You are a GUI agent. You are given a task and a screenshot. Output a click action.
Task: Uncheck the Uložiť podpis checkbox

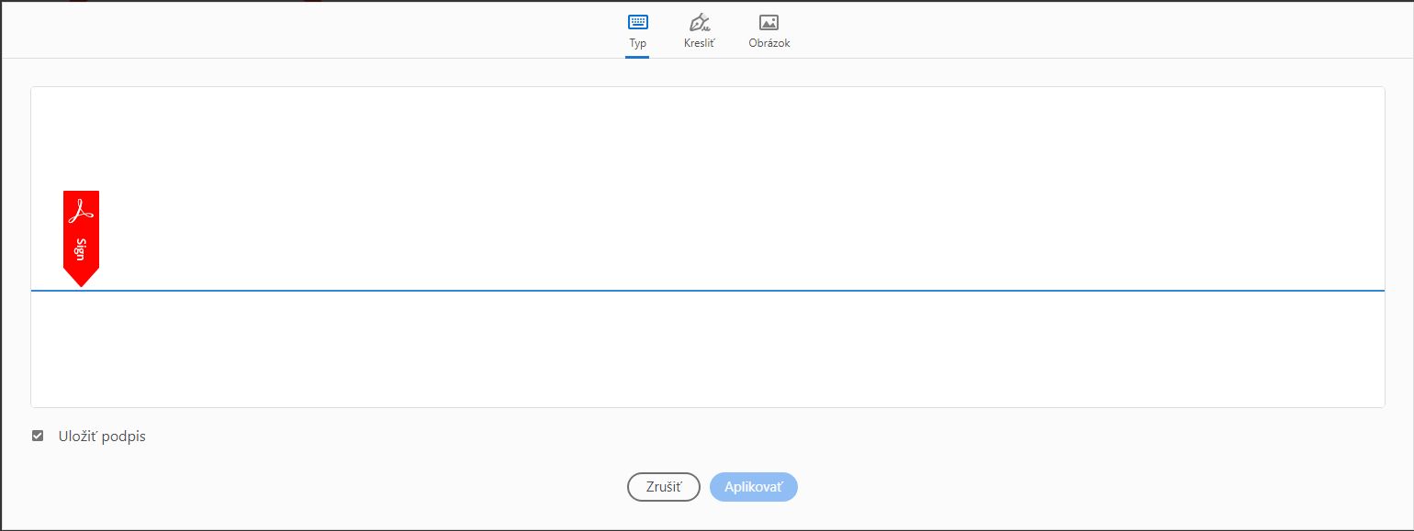point(38,436)
